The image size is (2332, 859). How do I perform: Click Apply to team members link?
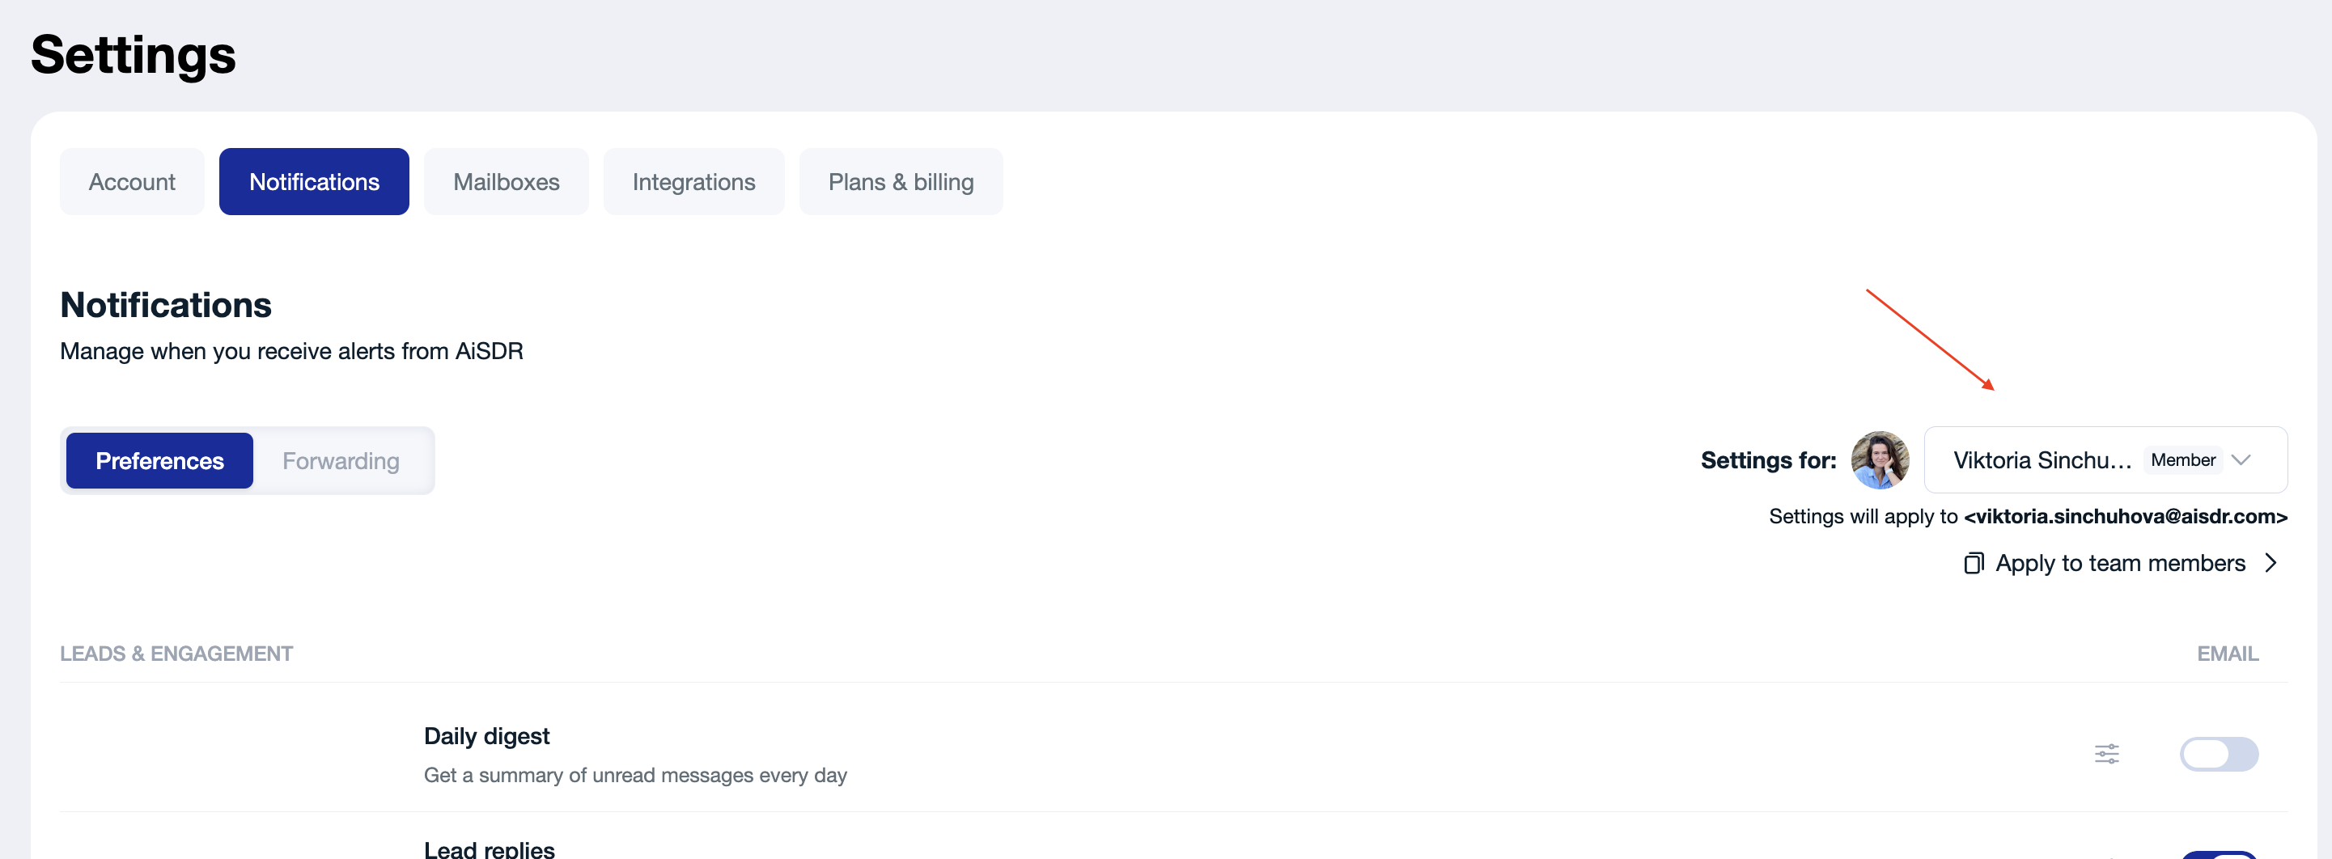click(x=2120, y=563)
